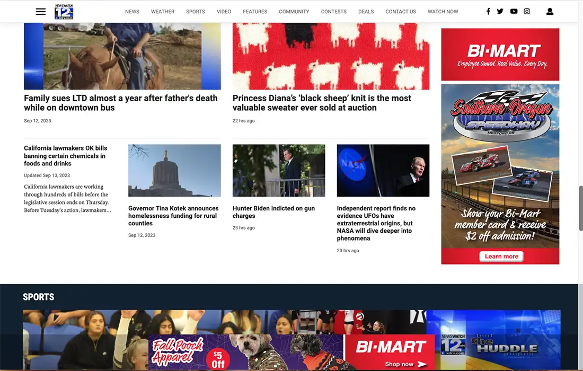Click the NewsWatch 12 logo
583x371 pixels.
pos(64,12)
